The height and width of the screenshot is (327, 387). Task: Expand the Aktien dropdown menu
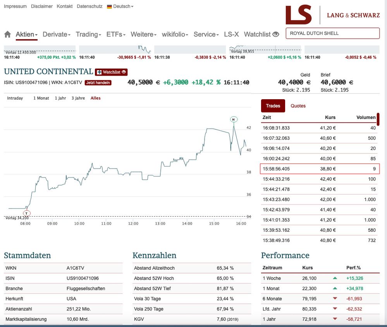26,34
